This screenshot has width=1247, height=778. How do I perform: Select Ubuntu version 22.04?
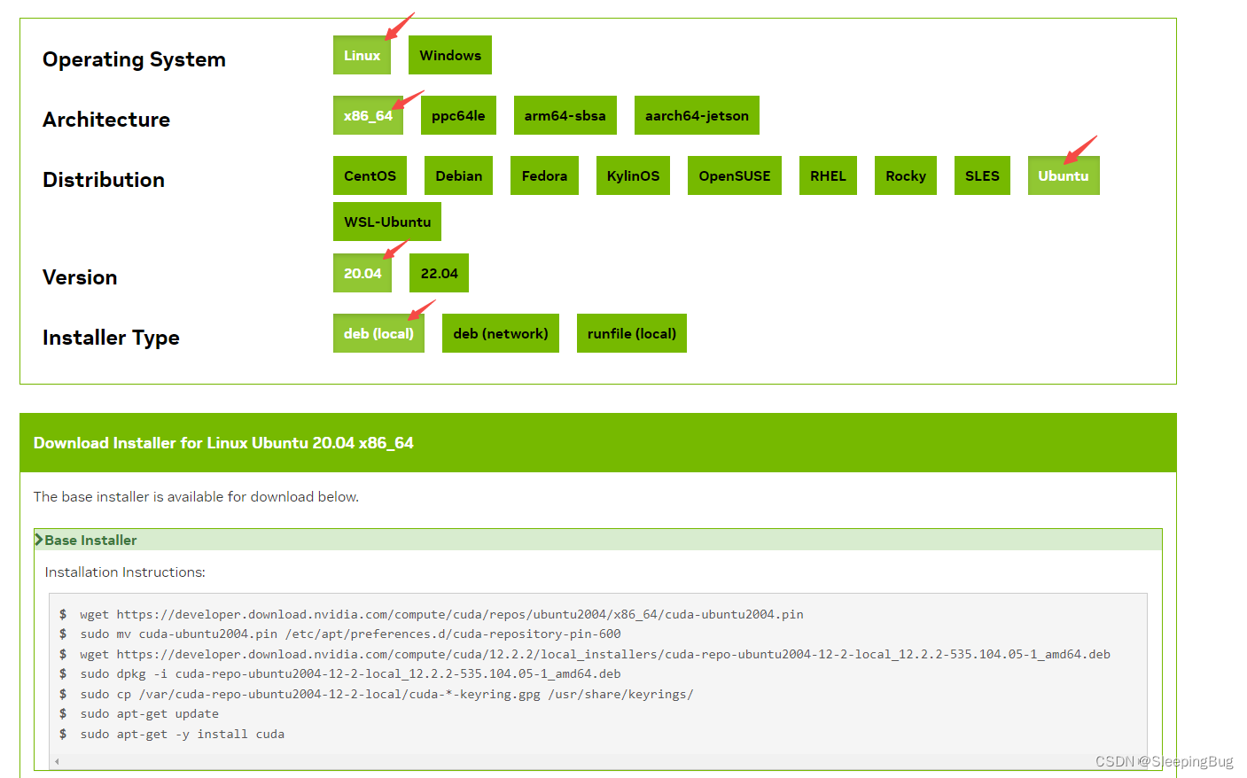tap(439, 273)
